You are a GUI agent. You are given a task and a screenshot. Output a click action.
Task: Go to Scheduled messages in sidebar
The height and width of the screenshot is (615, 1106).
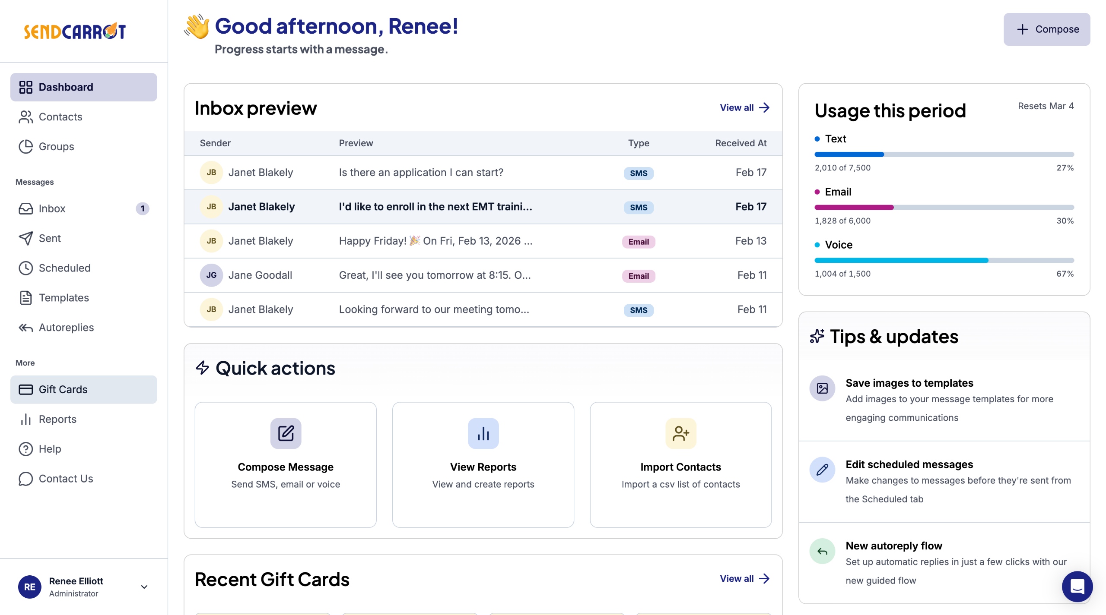click(64, 268)
